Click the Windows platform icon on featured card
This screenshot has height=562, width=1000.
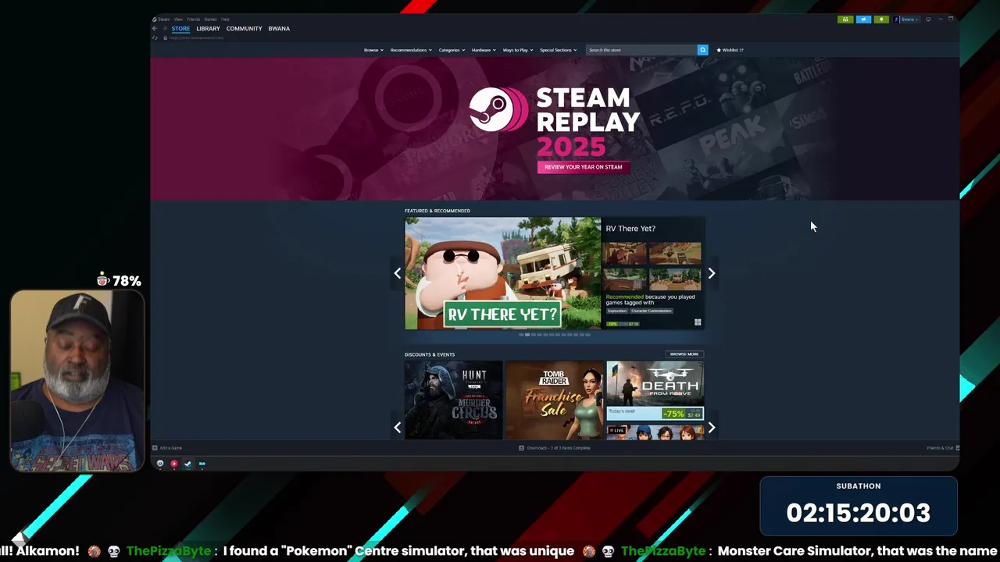pyautogui.click(x=698, y=322)
